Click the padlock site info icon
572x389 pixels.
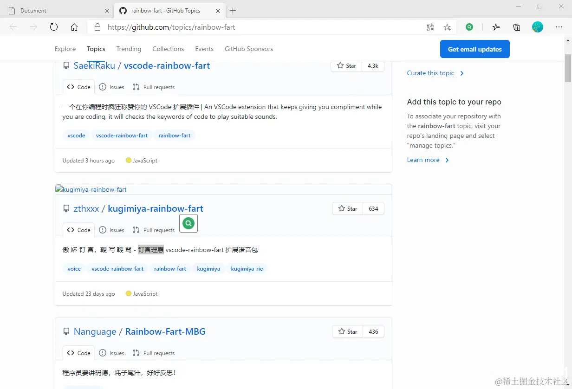[97, 27]
